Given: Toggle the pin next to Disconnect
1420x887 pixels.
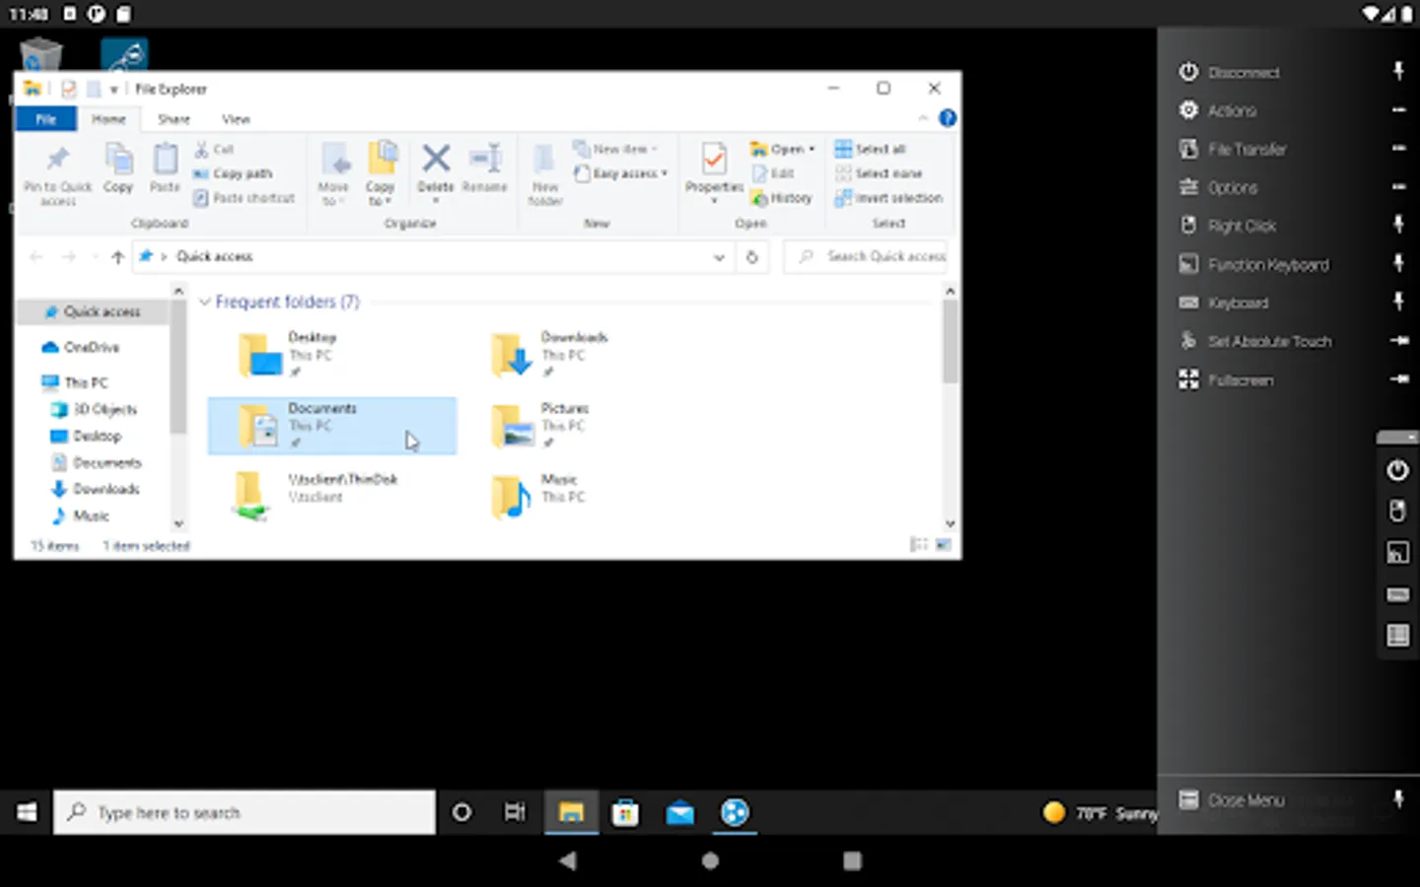Looking at the screenshot, I should click(1398, 71).
